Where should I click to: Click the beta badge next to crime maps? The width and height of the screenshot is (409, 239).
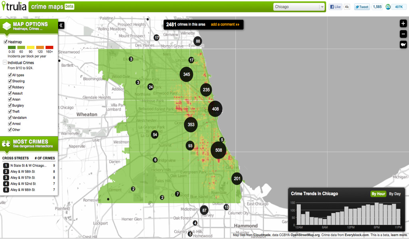[x=69, y=6]
